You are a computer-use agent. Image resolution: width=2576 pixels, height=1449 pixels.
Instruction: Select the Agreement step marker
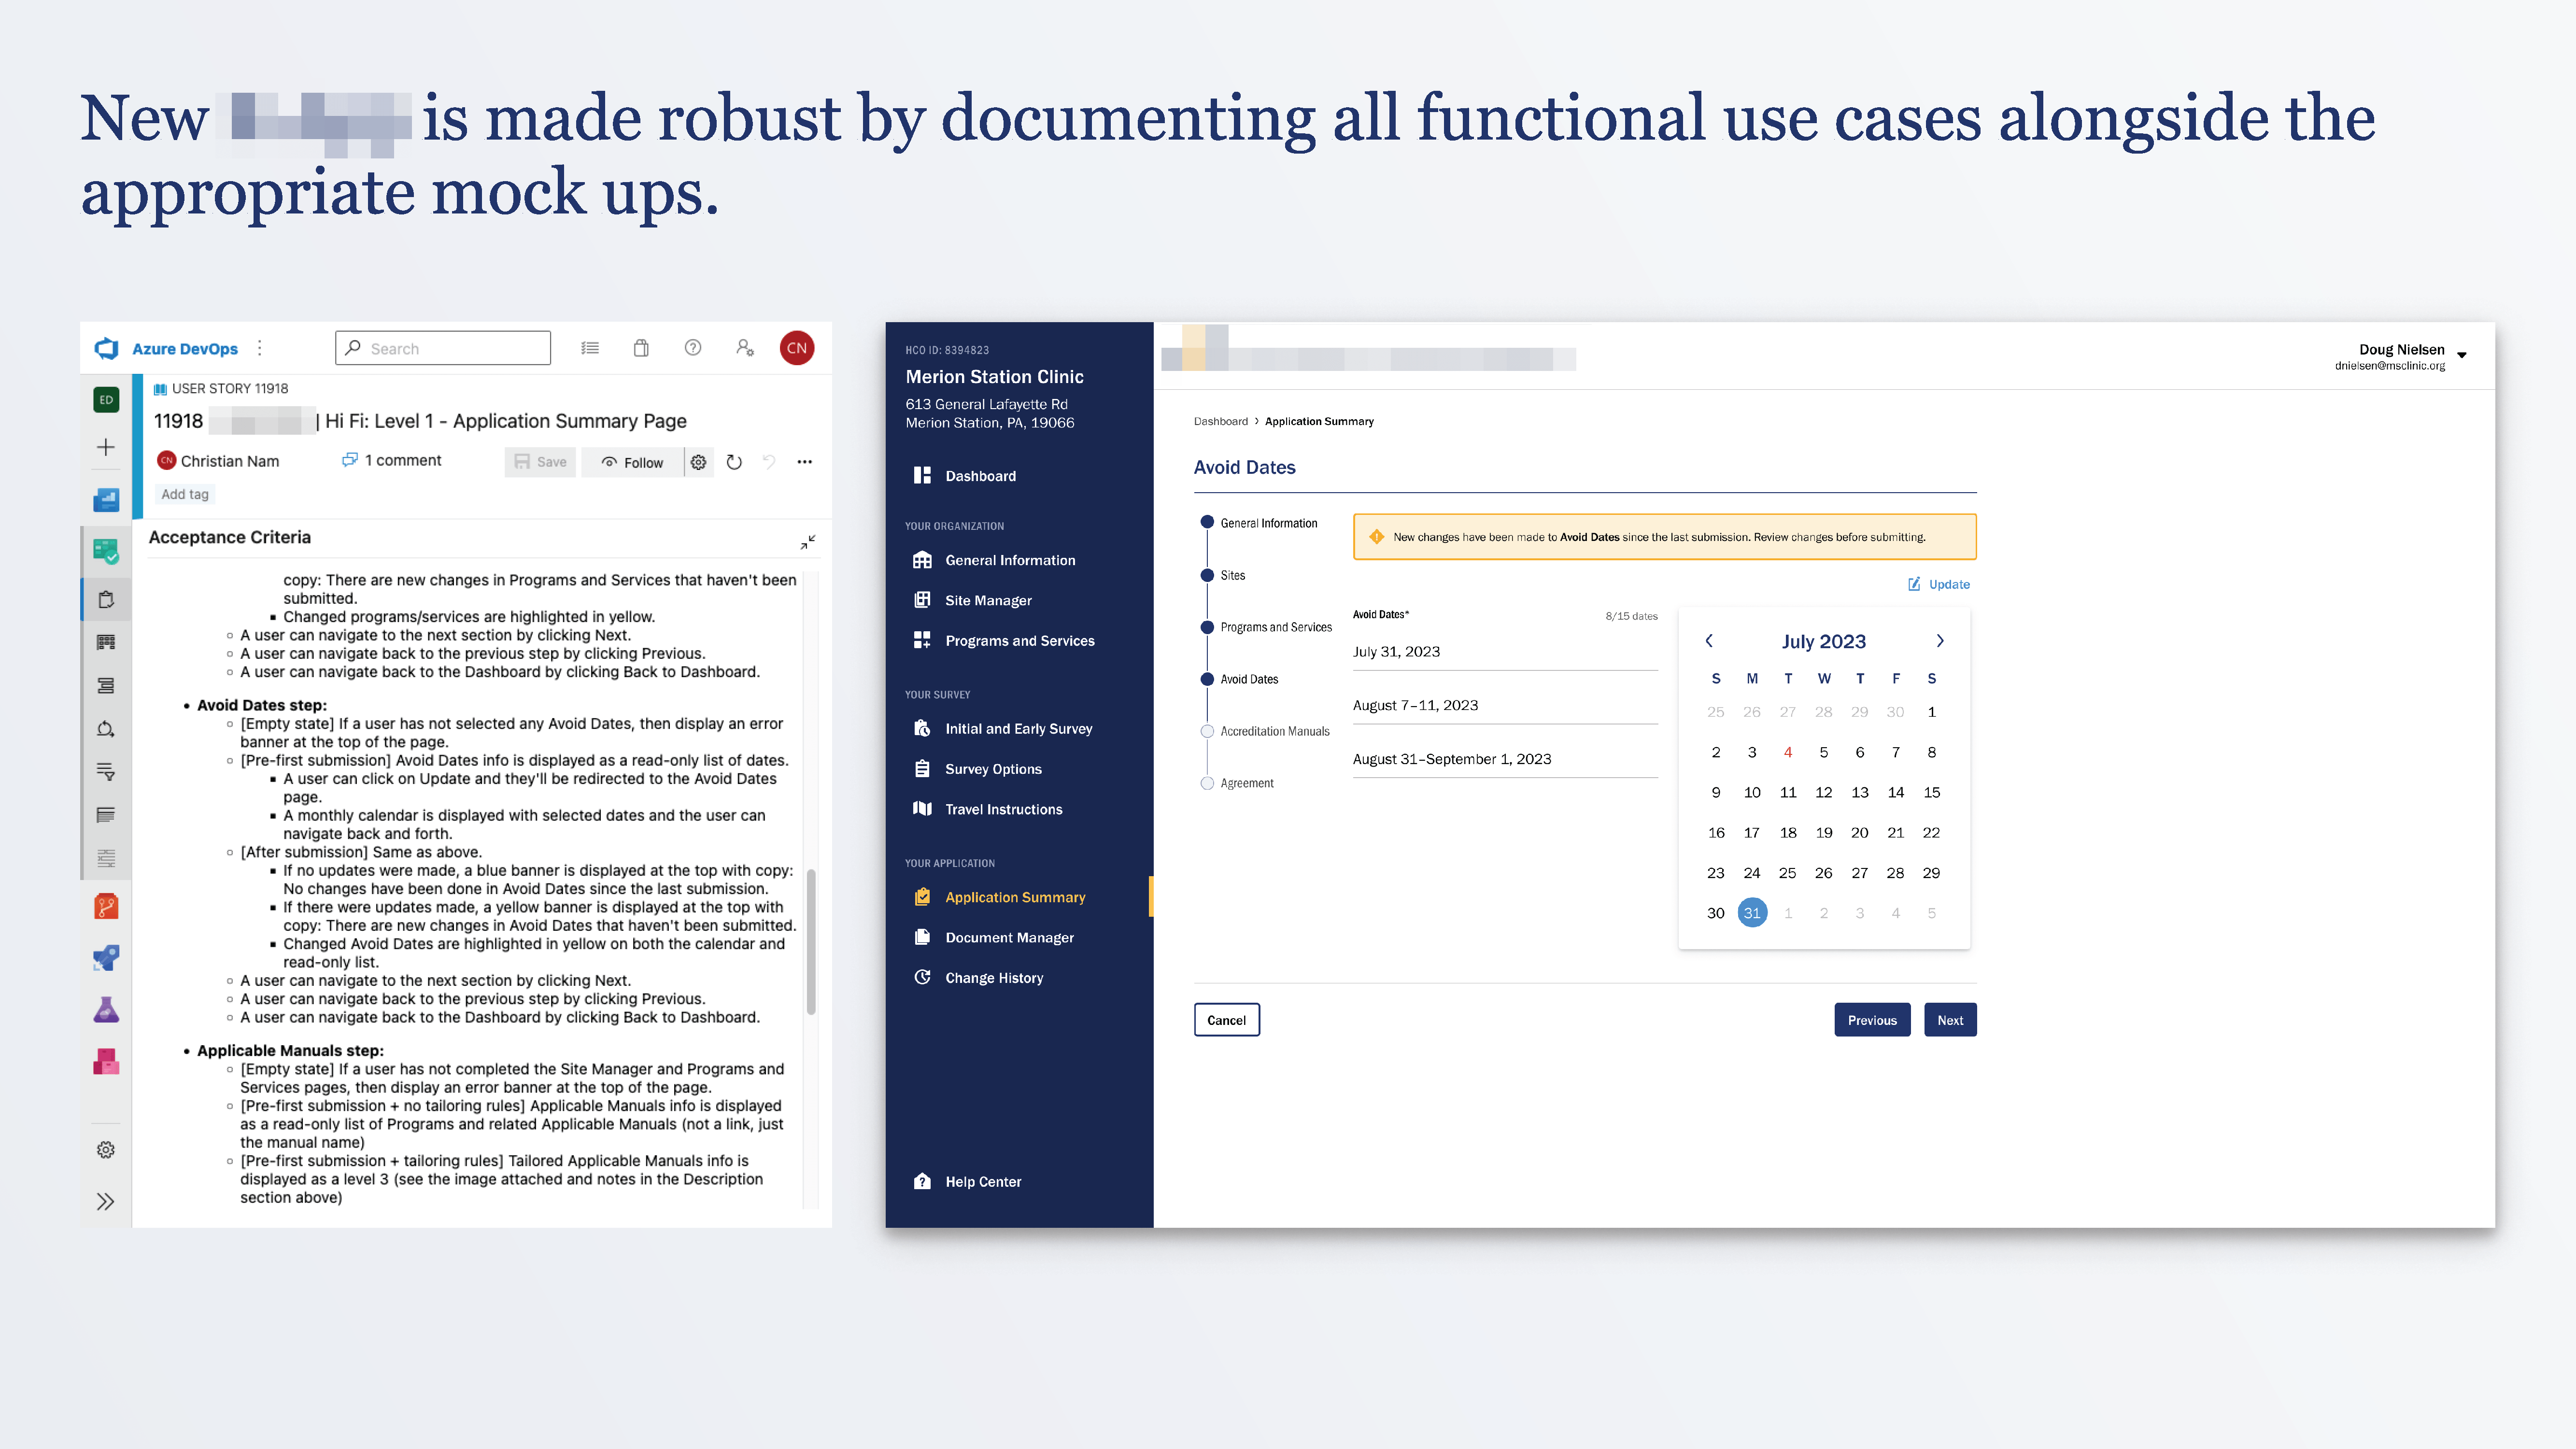point(1207,783)
